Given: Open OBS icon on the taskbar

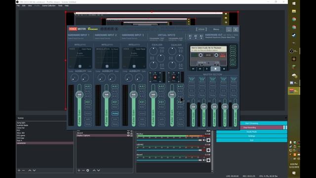Looking at the screenshot, I should coord(292,51).
